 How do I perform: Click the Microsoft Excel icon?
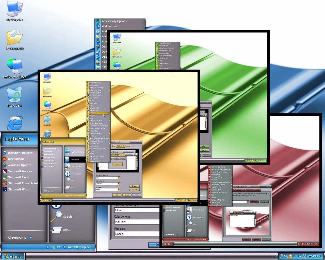point(5,177)
